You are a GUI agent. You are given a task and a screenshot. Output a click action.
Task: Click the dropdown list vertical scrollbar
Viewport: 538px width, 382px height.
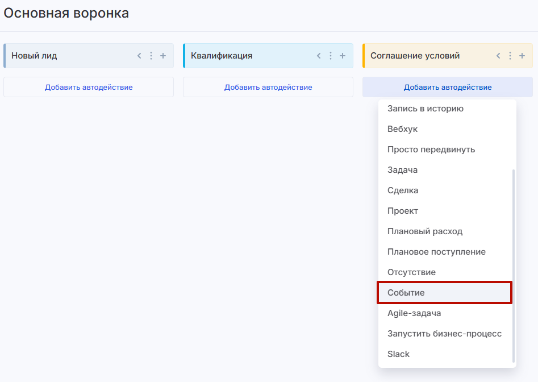(514, 265)
